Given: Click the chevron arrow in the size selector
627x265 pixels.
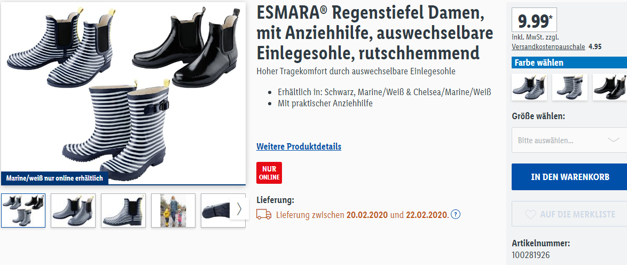Looking at the screenshot, I should click(613, 140).
